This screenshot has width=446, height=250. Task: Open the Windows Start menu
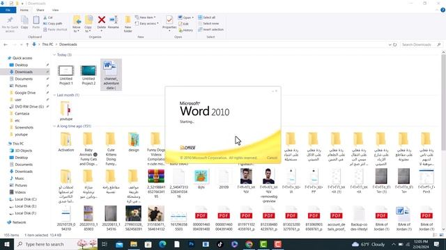pos(6,244)
